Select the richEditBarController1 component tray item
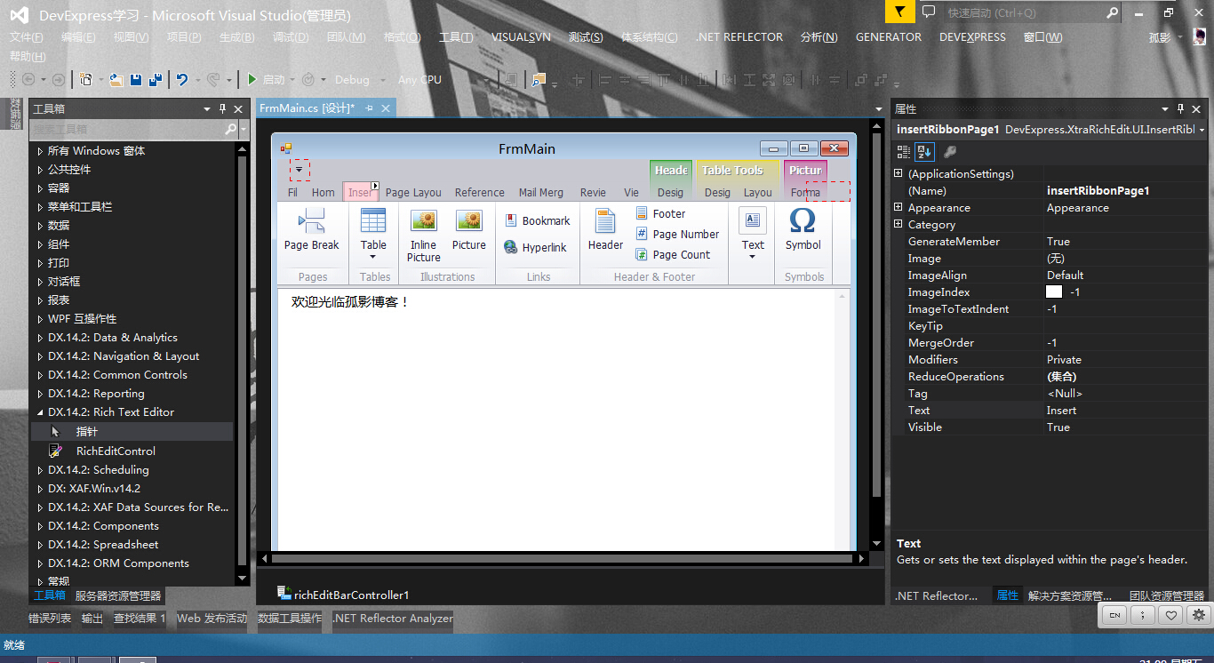Screen dimensions: 1214x663 [343, 595]
